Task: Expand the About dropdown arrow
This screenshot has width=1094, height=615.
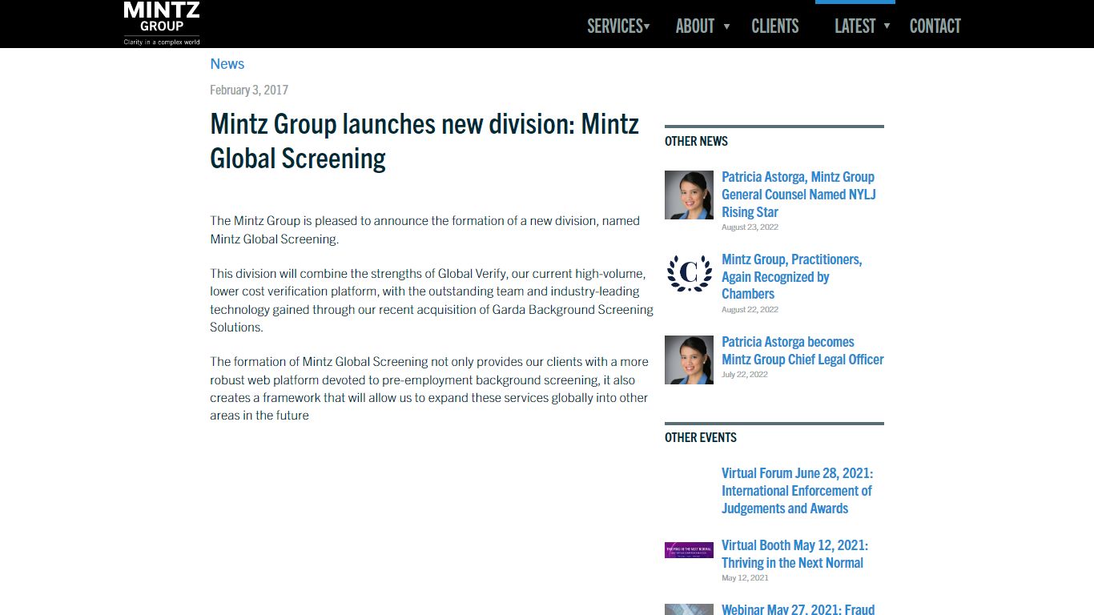Action: pos(727,26)
